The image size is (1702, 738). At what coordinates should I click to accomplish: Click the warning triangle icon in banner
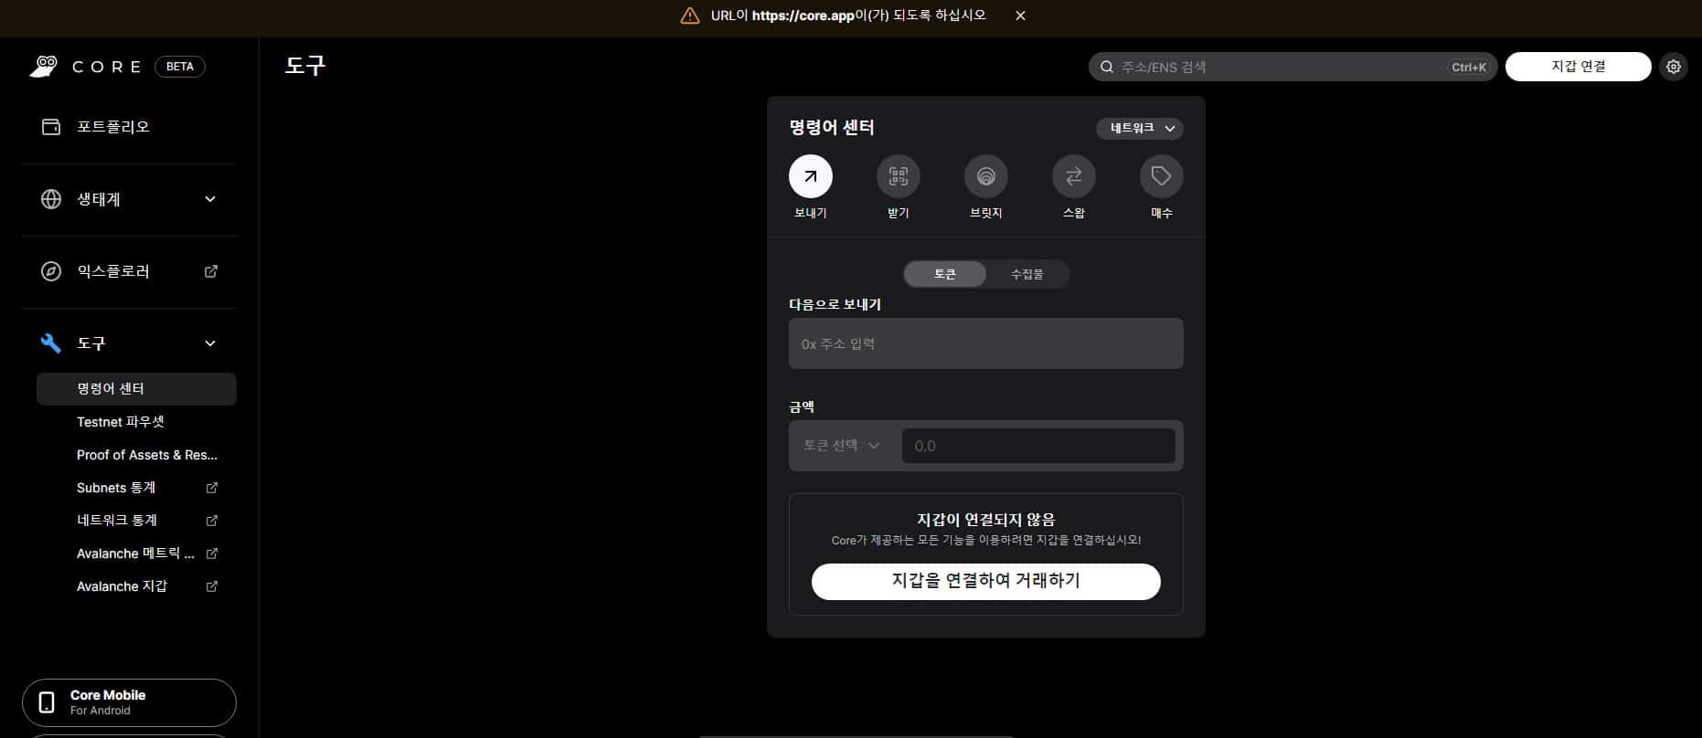click(x=690, y=16)
